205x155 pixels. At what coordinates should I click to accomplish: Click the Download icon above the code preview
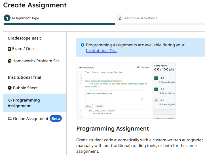[138, 67]
